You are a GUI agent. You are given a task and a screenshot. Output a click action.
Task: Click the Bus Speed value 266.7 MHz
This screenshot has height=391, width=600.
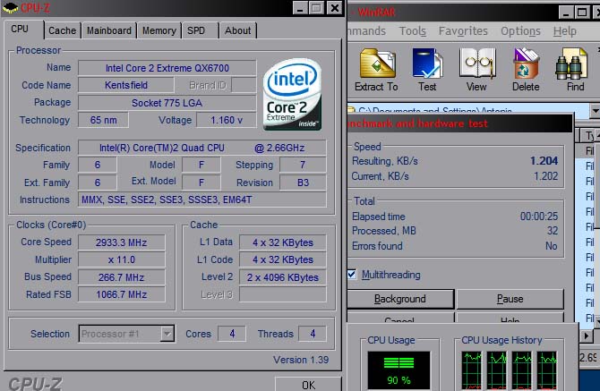(x=122, y=277)
